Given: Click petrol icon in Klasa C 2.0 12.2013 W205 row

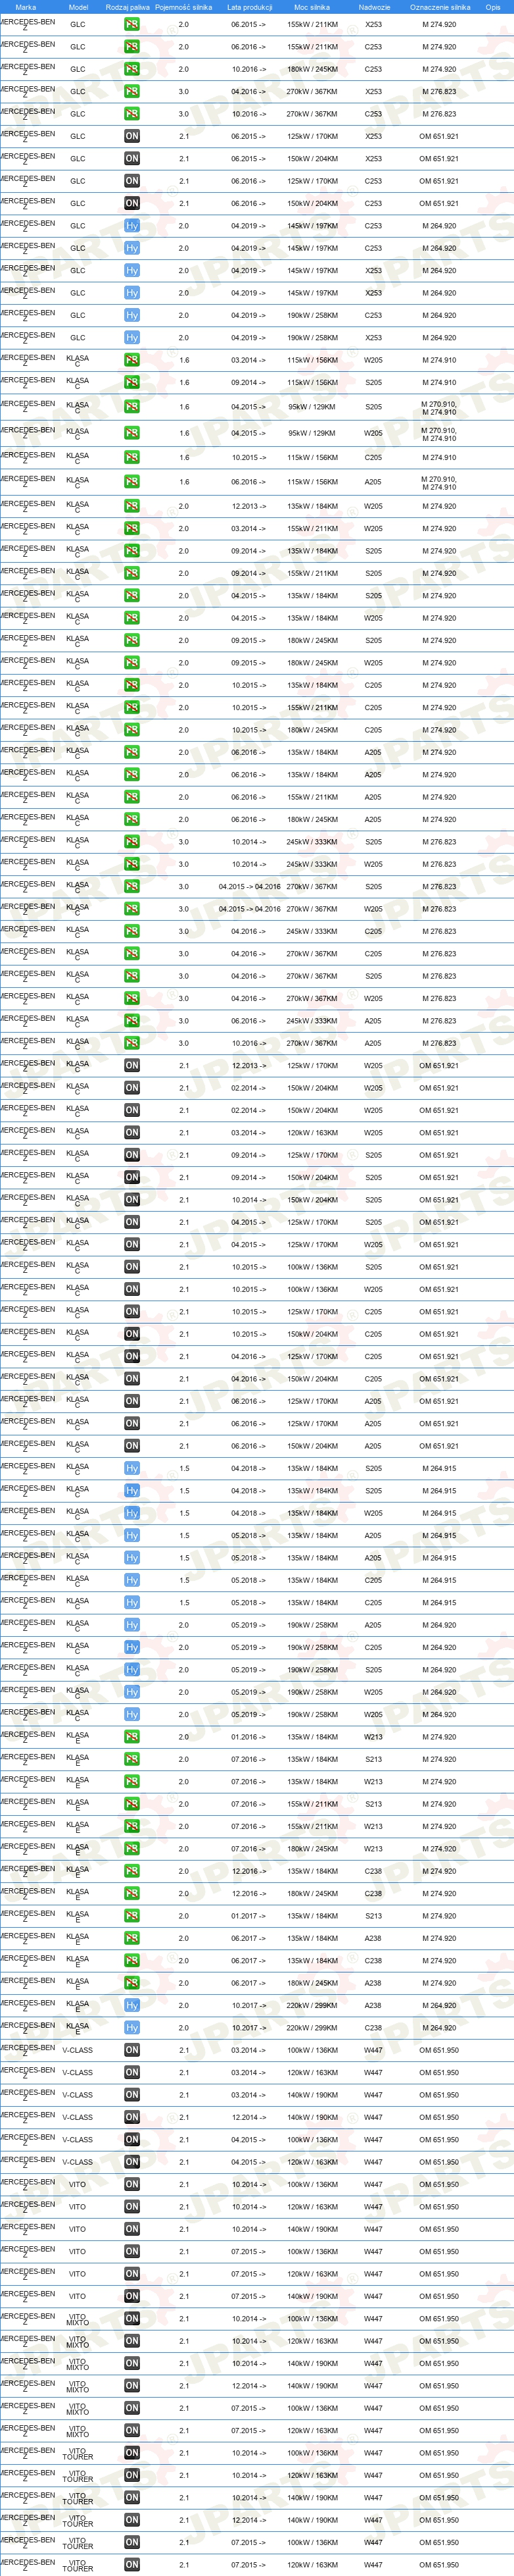Looking at the screenshot, I should (131, 506).
